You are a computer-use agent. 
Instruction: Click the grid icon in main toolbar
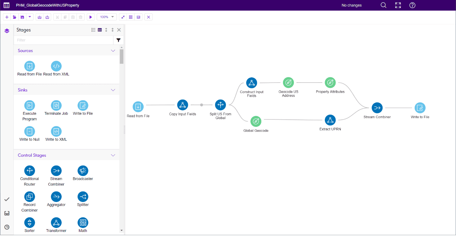point(131,17)
